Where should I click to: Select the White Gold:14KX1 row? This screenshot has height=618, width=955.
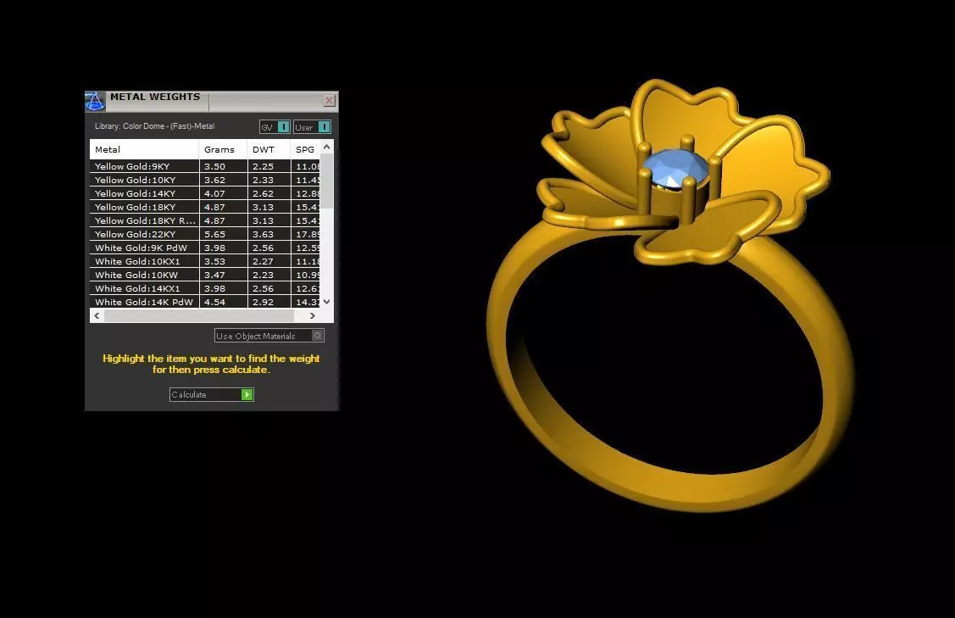click(x=205, y=288)
